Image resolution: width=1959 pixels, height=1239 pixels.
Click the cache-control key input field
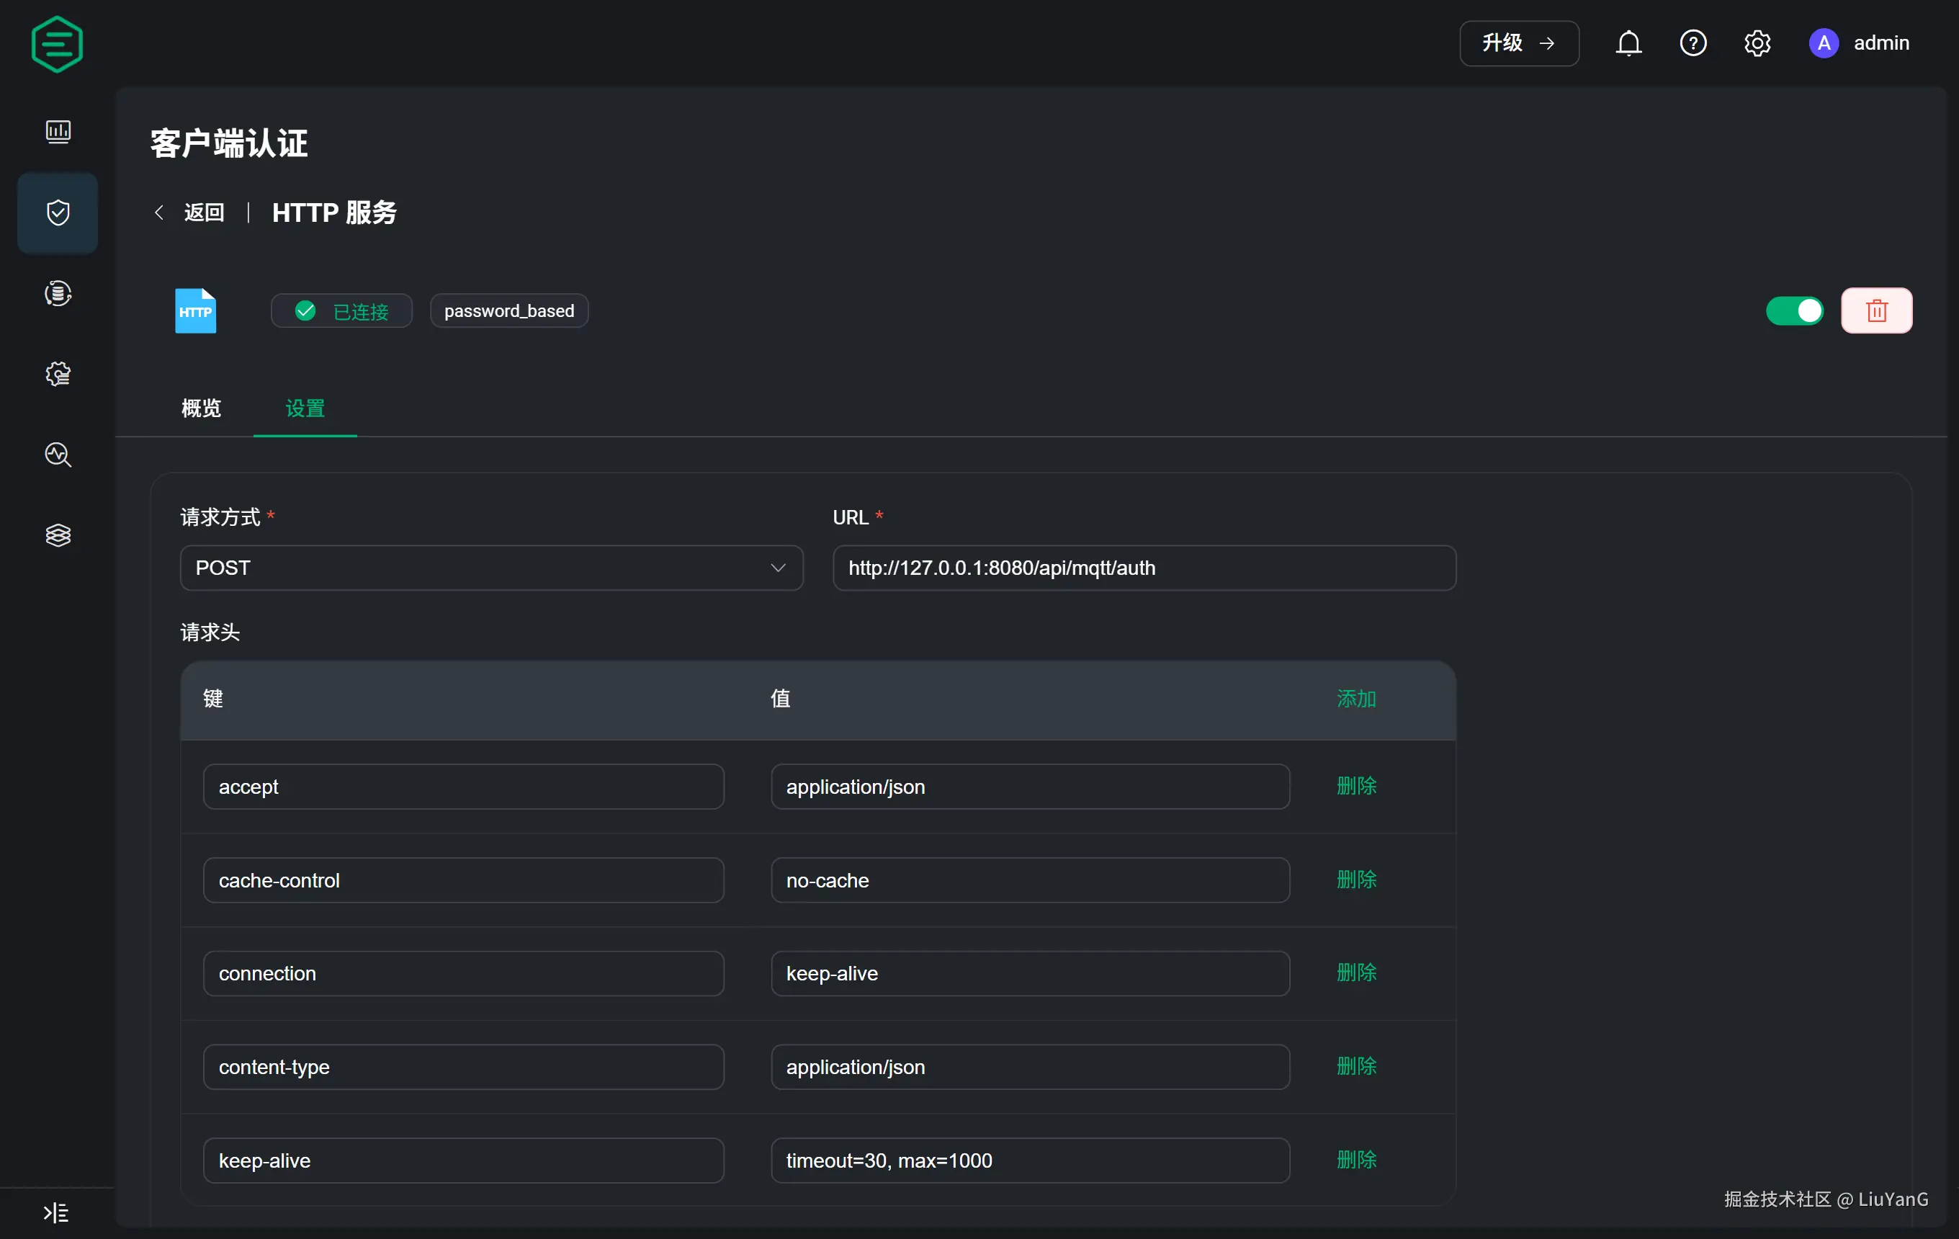tap(463, 880)
